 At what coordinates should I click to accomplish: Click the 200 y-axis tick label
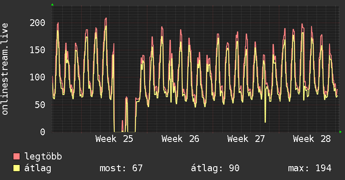tap(37, 23)
